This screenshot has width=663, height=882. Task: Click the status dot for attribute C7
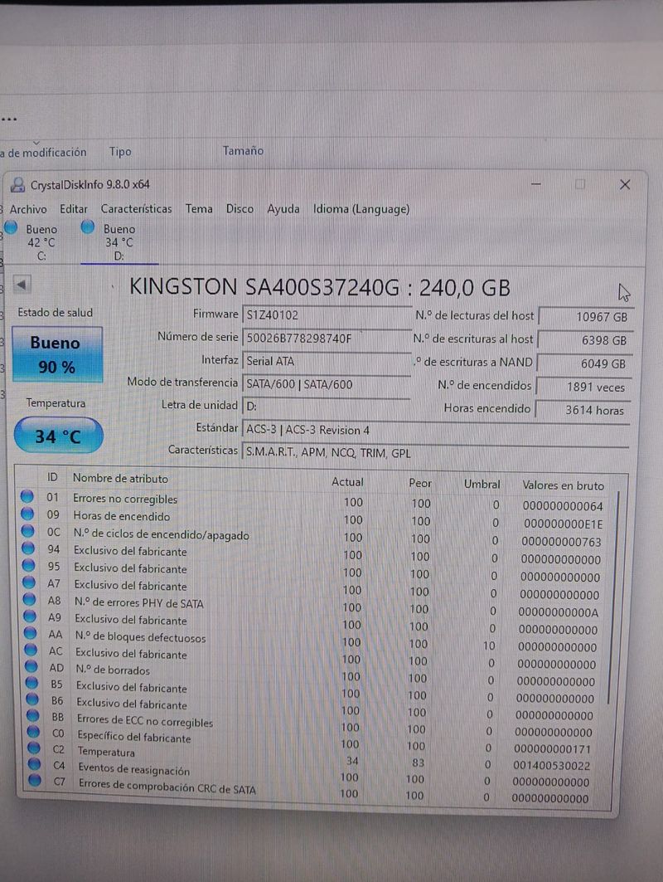(x=36, y=780)
